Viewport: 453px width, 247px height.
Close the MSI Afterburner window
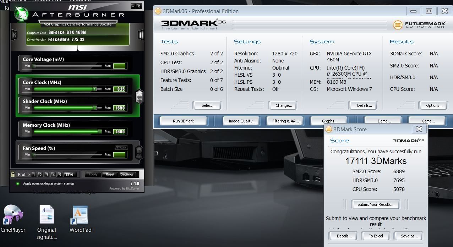(139, 6)
